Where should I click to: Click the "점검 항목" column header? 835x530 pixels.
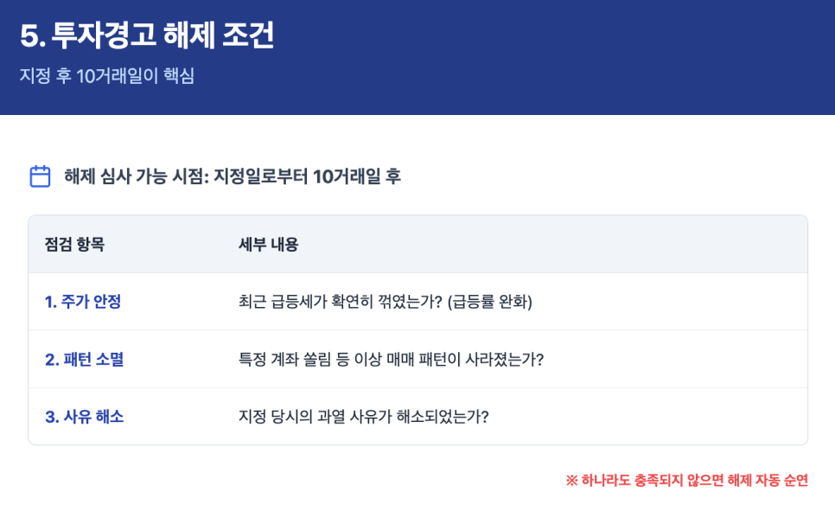click(x=74, y=245)
